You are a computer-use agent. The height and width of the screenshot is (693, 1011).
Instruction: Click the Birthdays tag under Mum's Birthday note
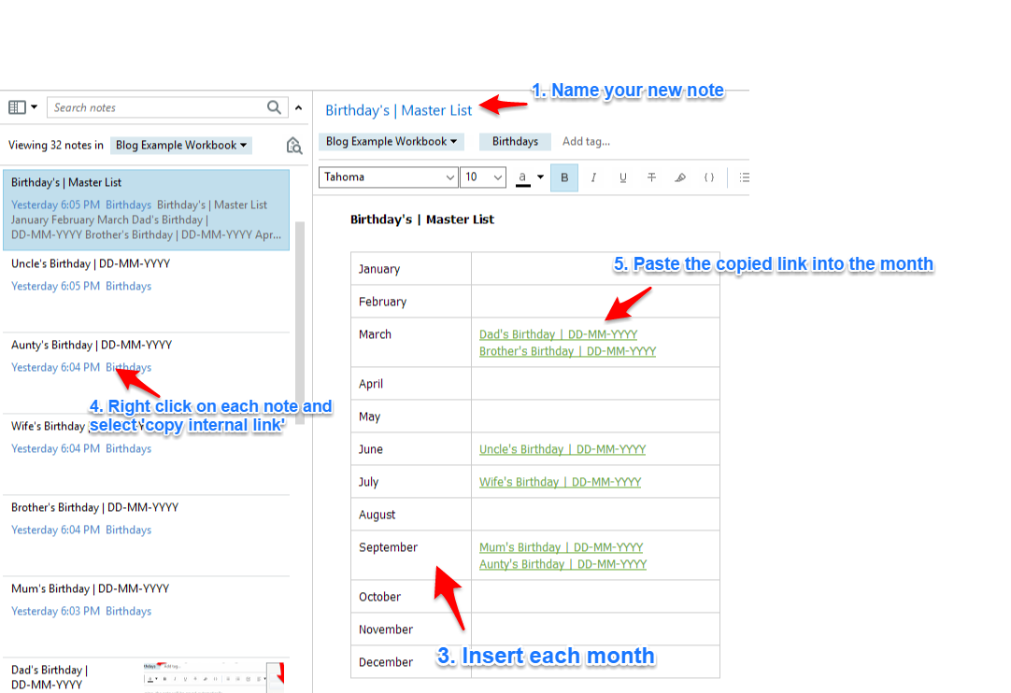[x=128, y=611]
